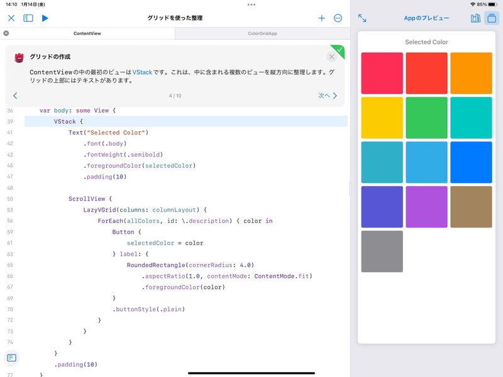The image size is (503, 377).
Task: Select the yellow color swatch
Action: [382, 117]
